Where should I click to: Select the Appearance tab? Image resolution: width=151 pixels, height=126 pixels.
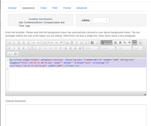coord(28,8)
